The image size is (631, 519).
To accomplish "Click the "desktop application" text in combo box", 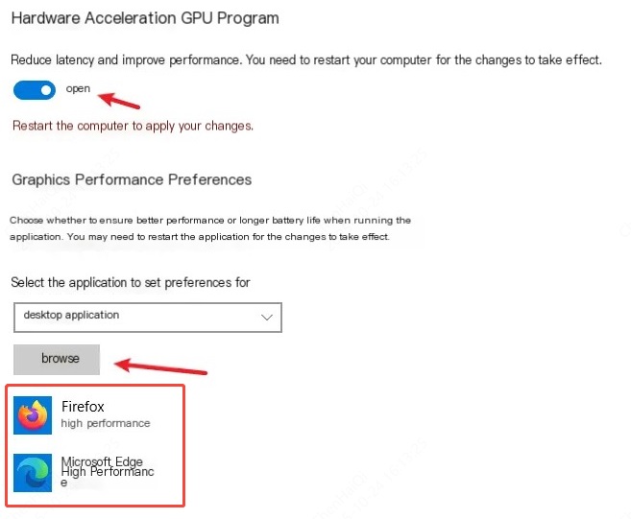I will pyautogui.click(x=71, y=315).
